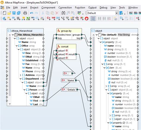The height and width of the screenshot is (130, 141).
Task: Open the Insert menu
Action: point(24,7)
